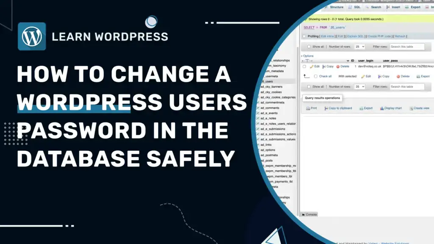Focus the Search this table field above the results
This screenshot has width=434, height=244.
coord(407,47)
